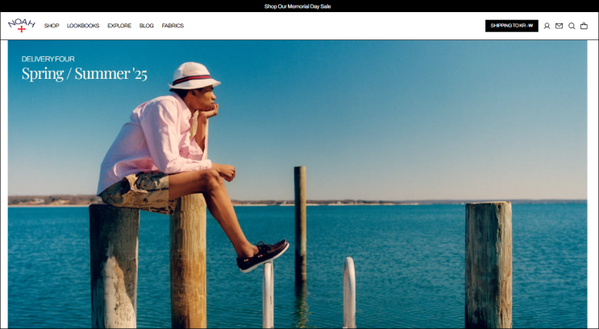Viewport: 599px width, 329px height.
Task: Open the account user icon
Action: [547, 26]
